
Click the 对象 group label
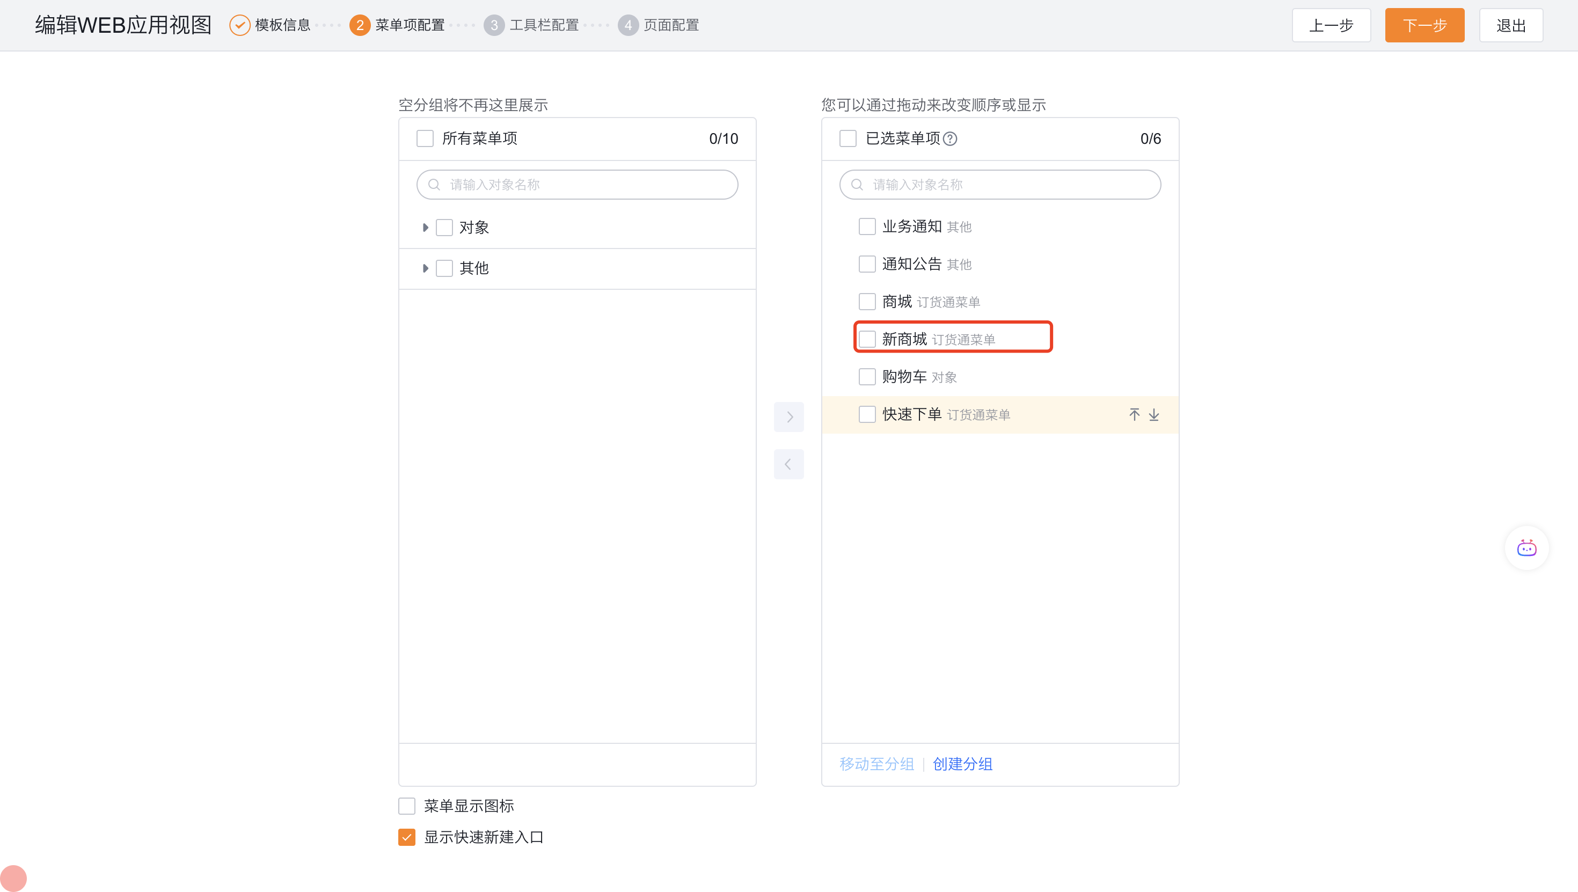coord(474,228)
